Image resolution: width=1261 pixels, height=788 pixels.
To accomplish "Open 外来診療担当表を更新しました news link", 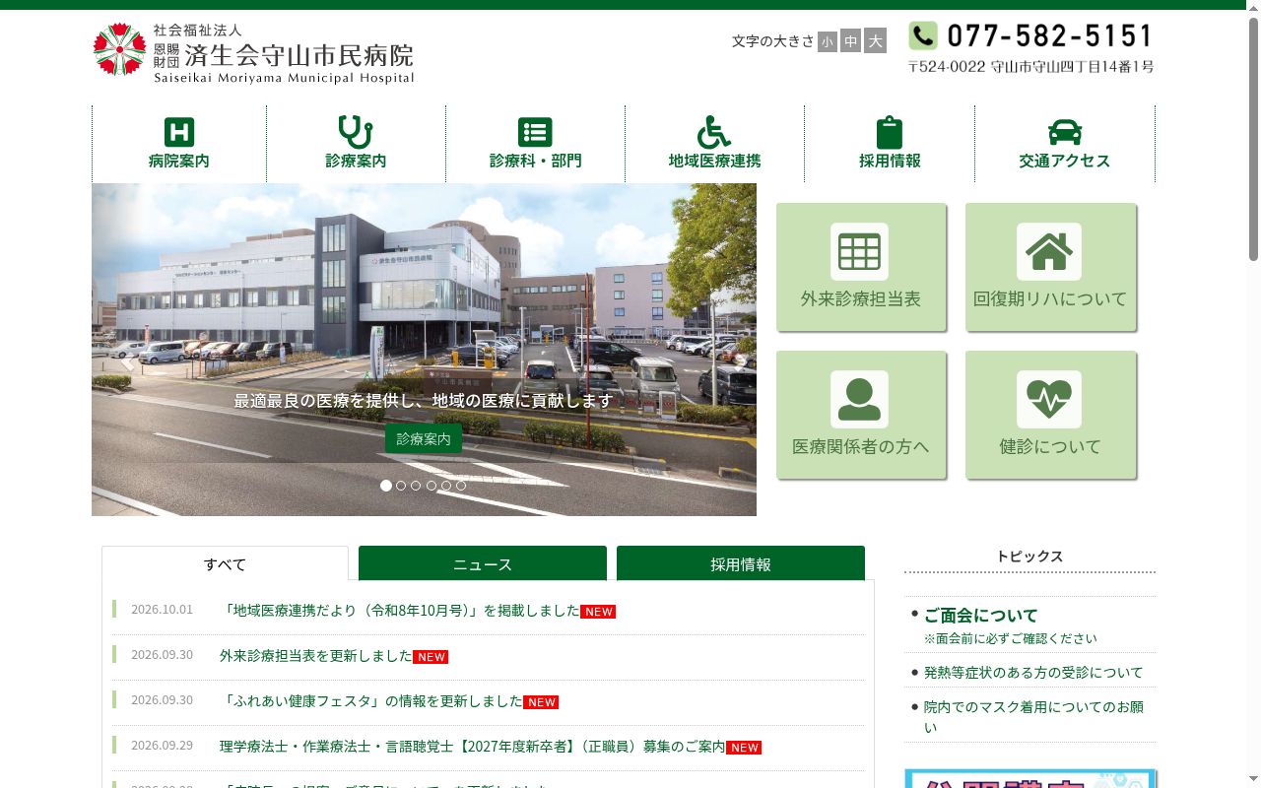I will 316,656.
